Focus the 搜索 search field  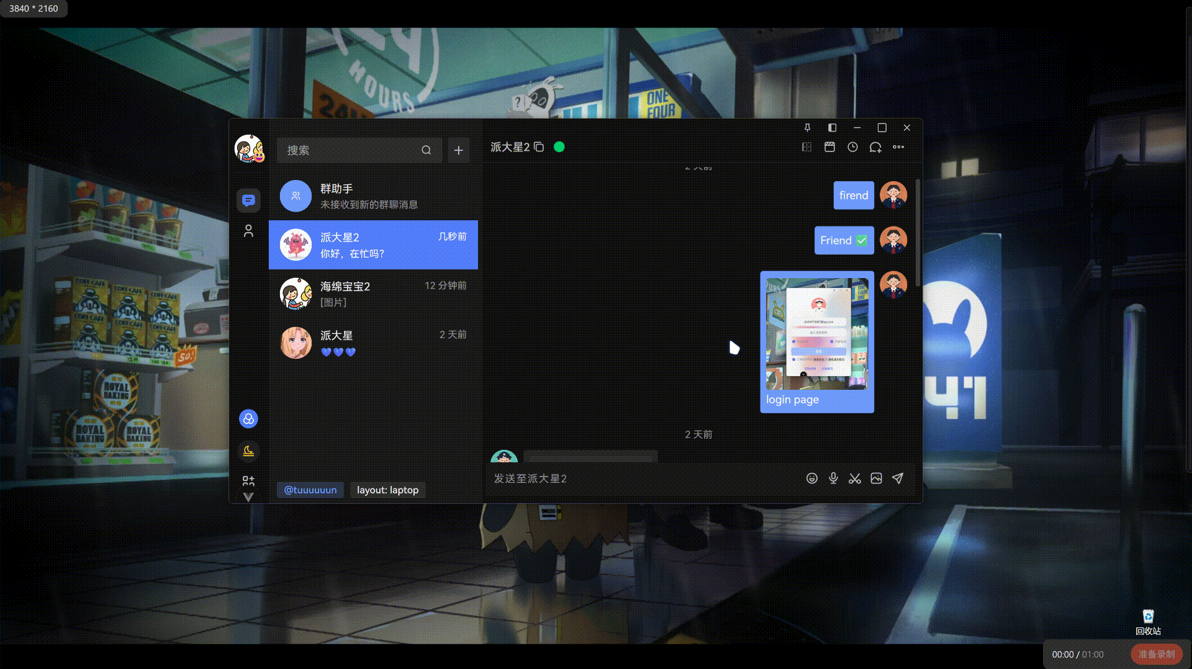click(x=359, y=150)
